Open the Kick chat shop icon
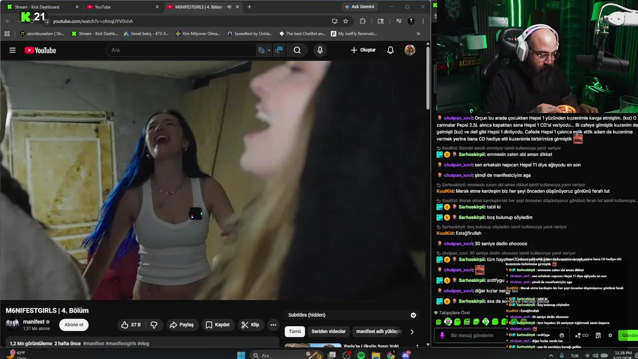Image resolution: width=638 pixels, height=359 pixels. pyautogui.click(x=598, y=335)
